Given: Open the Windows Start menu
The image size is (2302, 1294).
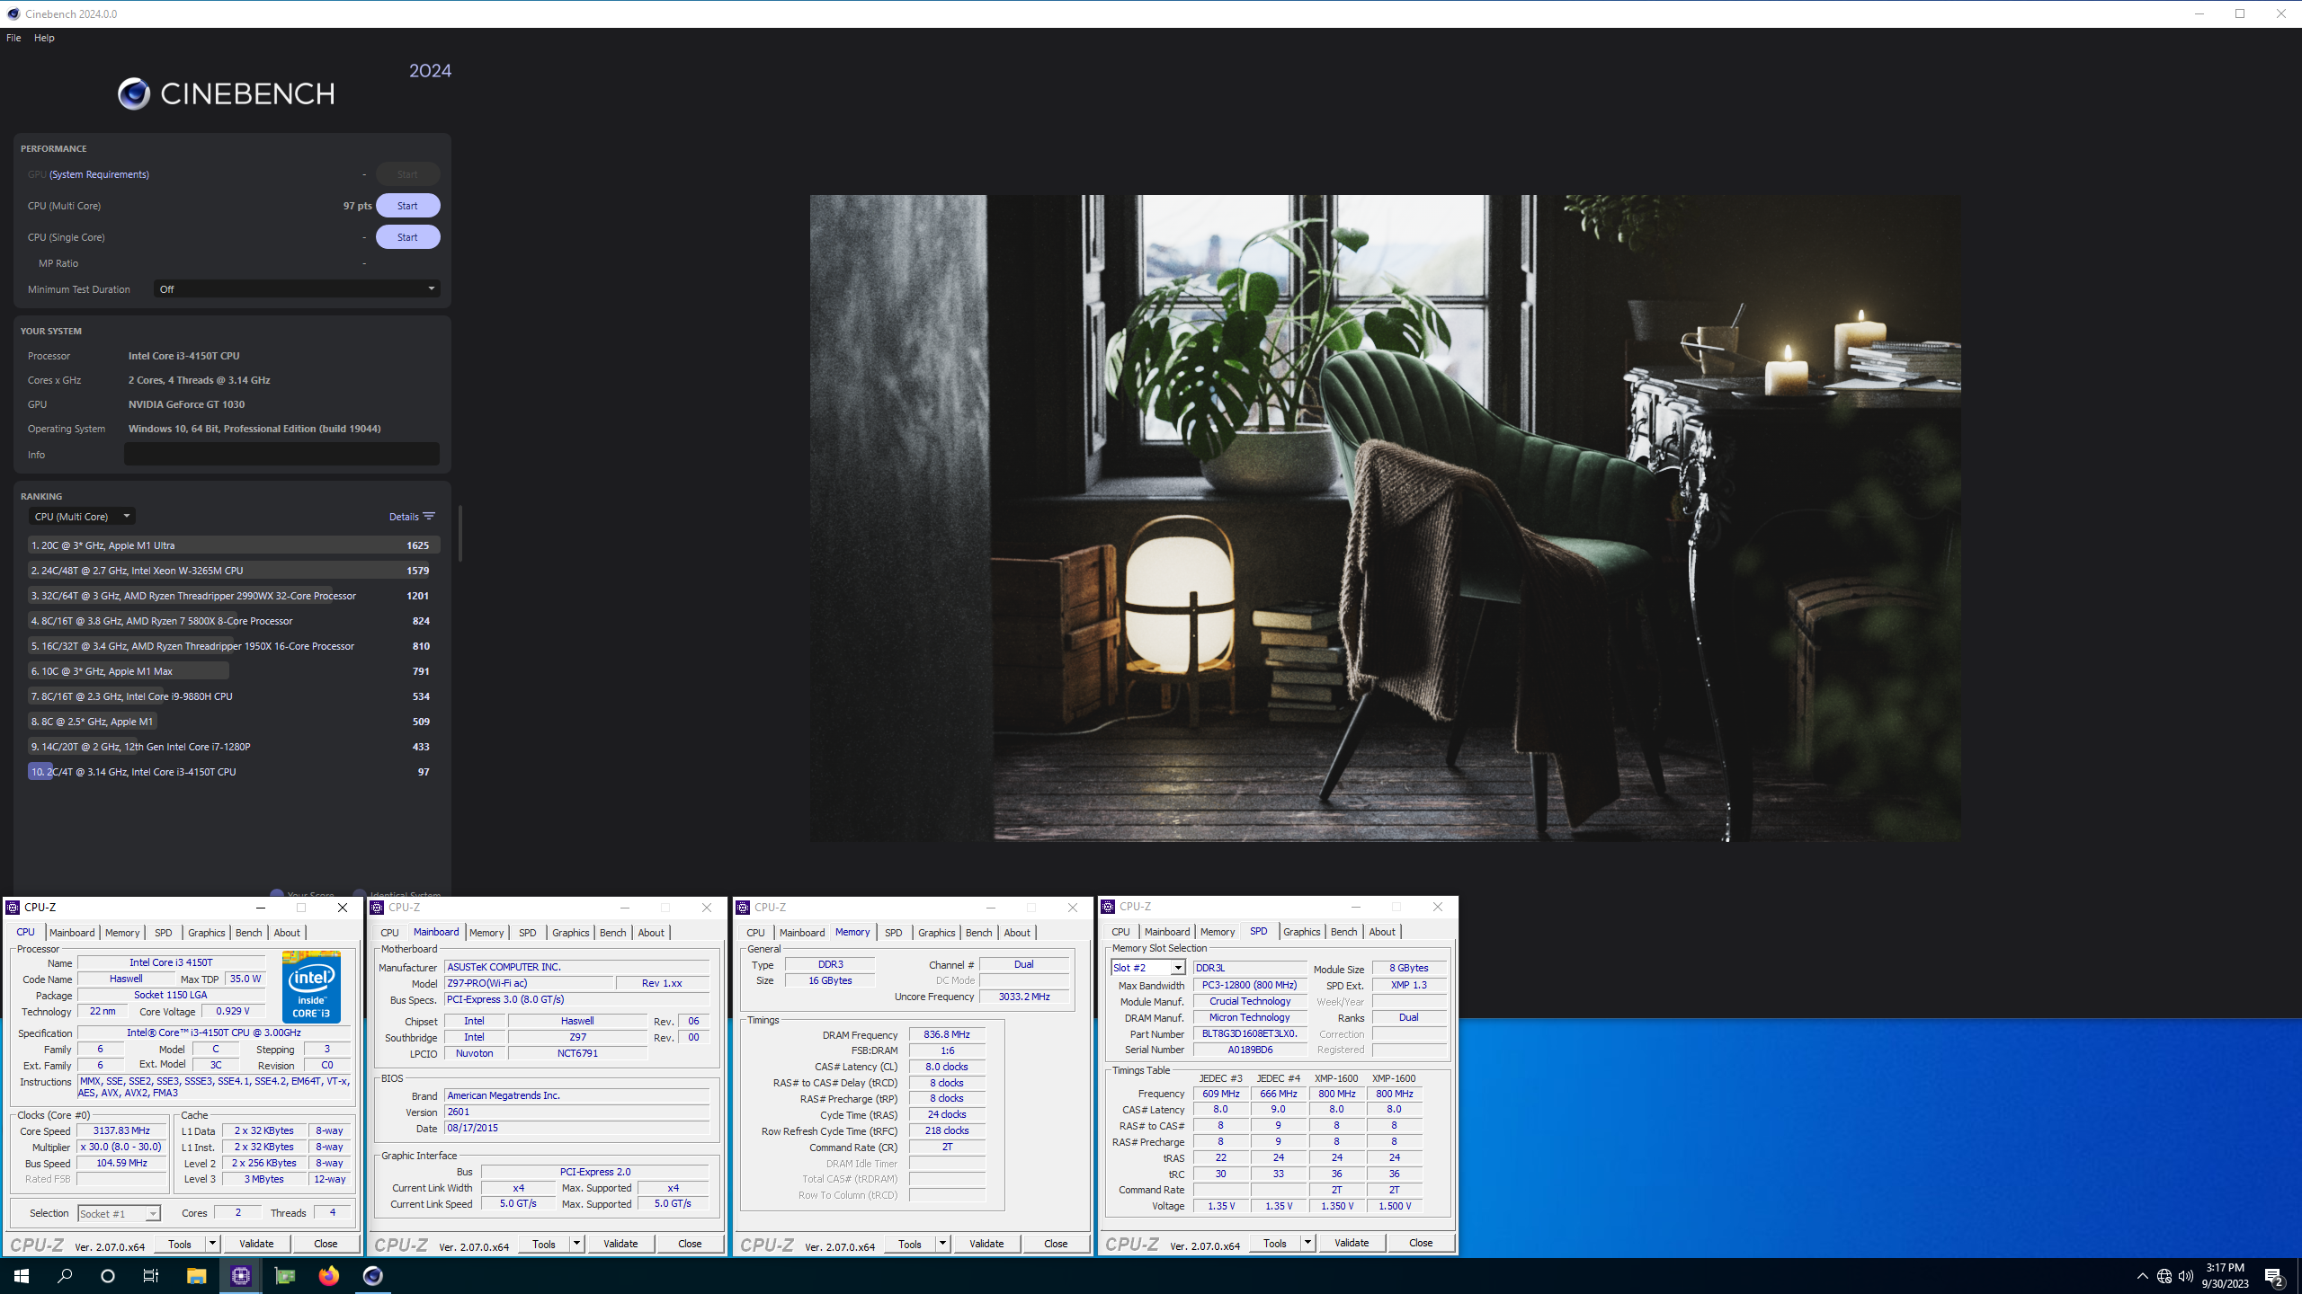Looking at the screenshot, I should click(x=22, y=1275).
